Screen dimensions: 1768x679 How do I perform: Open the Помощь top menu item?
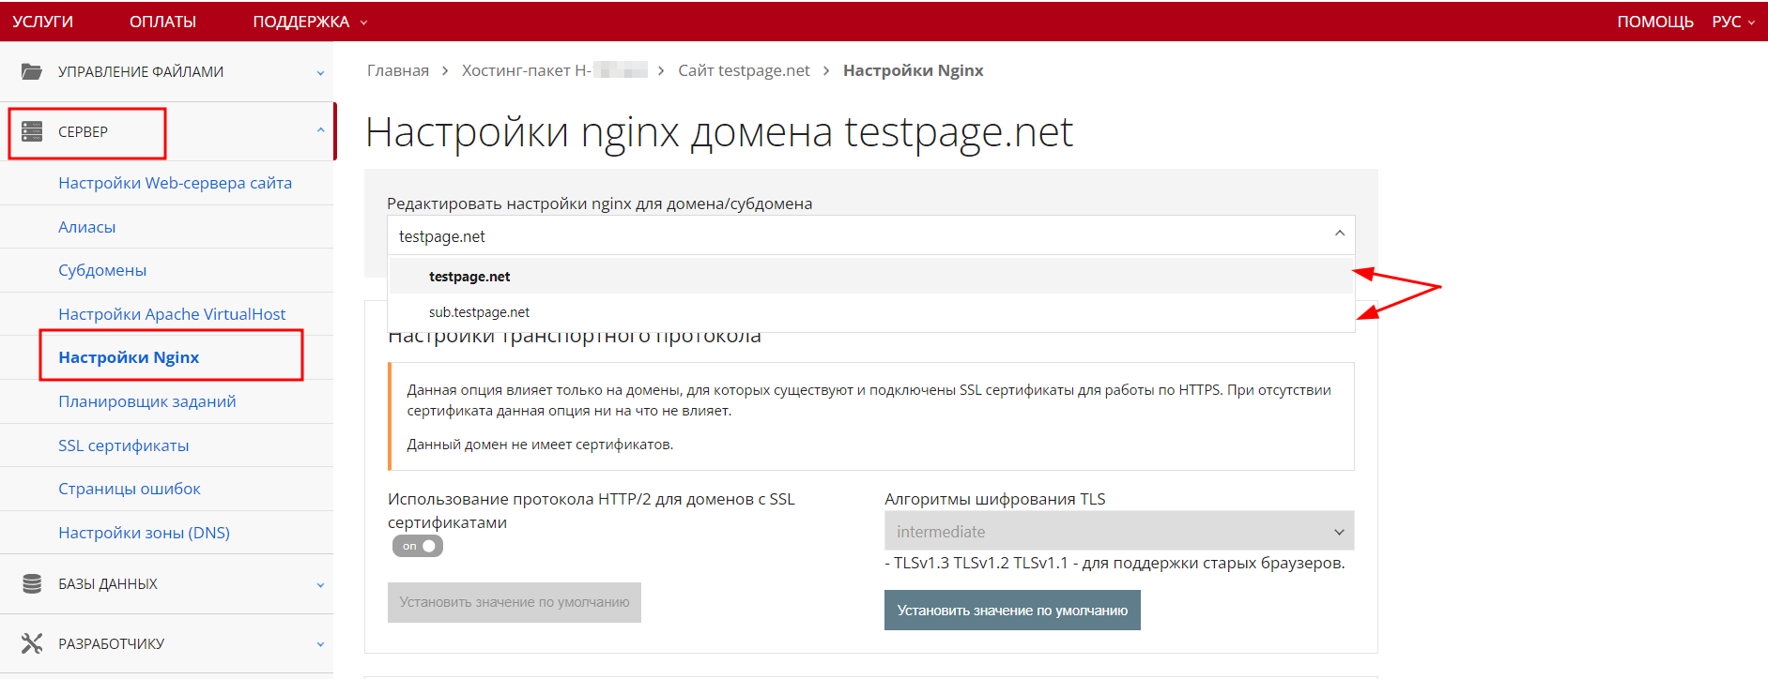(1654, 22)
